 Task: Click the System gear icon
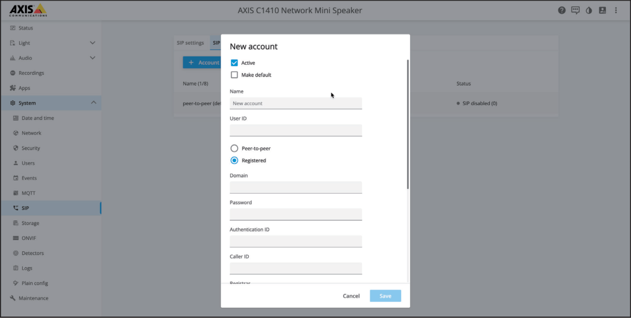(13, 103)
